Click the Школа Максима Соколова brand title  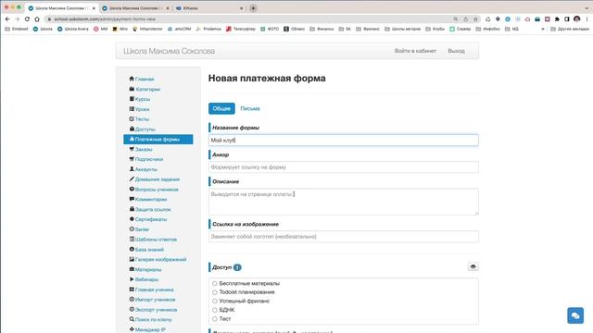coord(169,51)
